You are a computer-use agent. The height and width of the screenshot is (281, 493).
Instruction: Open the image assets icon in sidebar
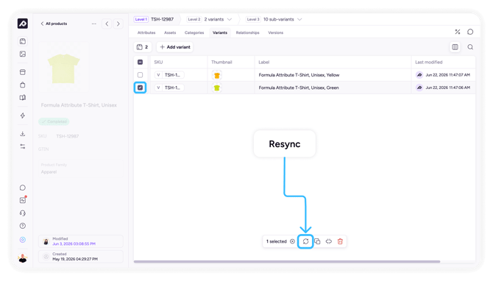[23, 54]
